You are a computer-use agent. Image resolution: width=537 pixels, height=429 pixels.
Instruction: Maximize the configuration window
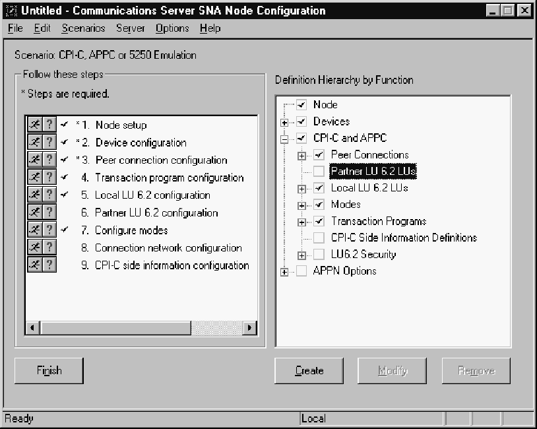[x=508, y=11]
